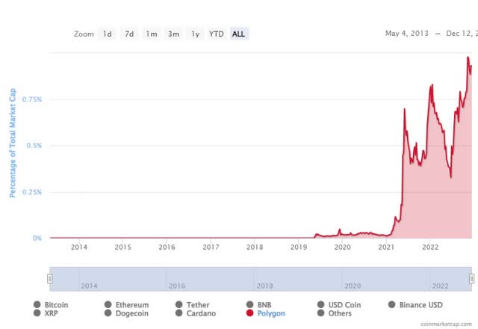Click the right navigator range handle
Viewport: 478px width, 329px height.
coord(471,279)
